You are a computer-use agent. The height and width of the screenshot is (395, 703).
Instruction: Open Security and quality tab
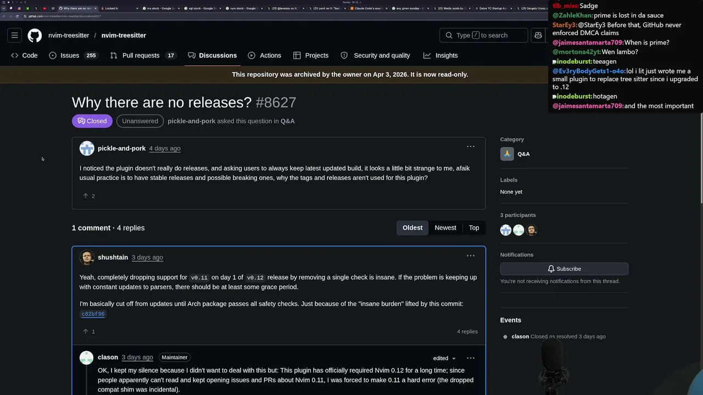[375, 55]
